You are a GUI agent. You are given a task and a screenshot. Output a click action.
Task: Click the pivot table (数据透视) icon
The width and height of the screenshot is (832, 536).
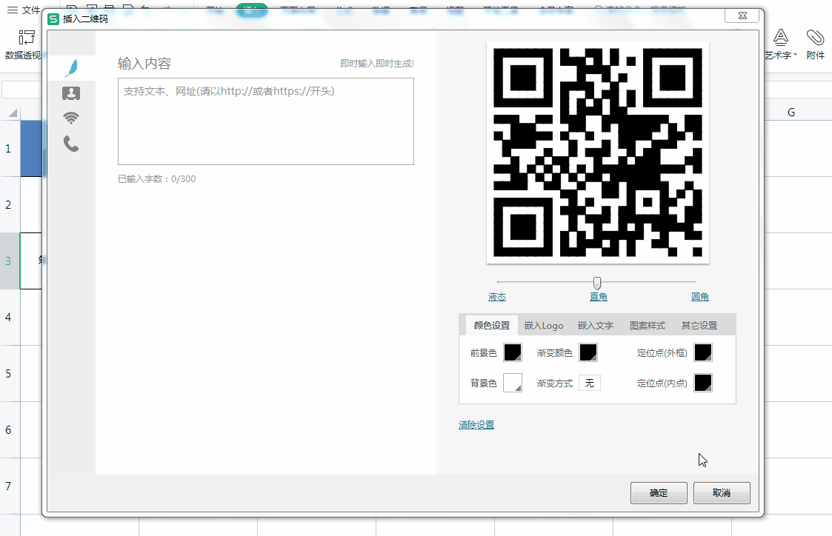27,37
